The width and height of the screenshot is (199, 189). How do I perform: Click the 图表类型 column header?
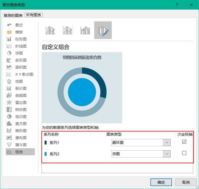click(x=114, y=134)
